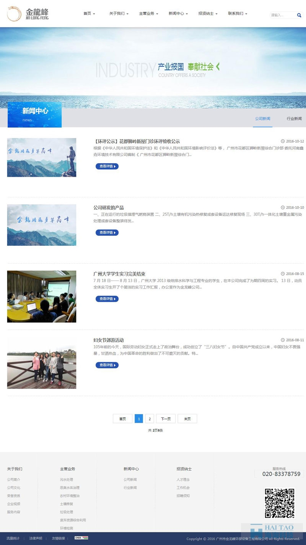
Task: Click the date 2016-10-12
Action: 295,141
